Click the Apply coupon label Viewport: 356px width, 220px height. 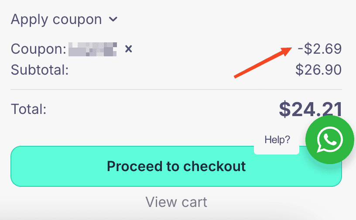(56, 19)
